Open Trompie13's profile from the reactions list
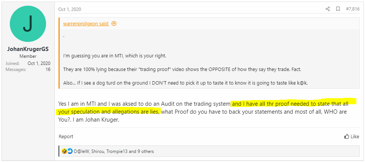Screen dimensions: 365x162 point(117,151)
